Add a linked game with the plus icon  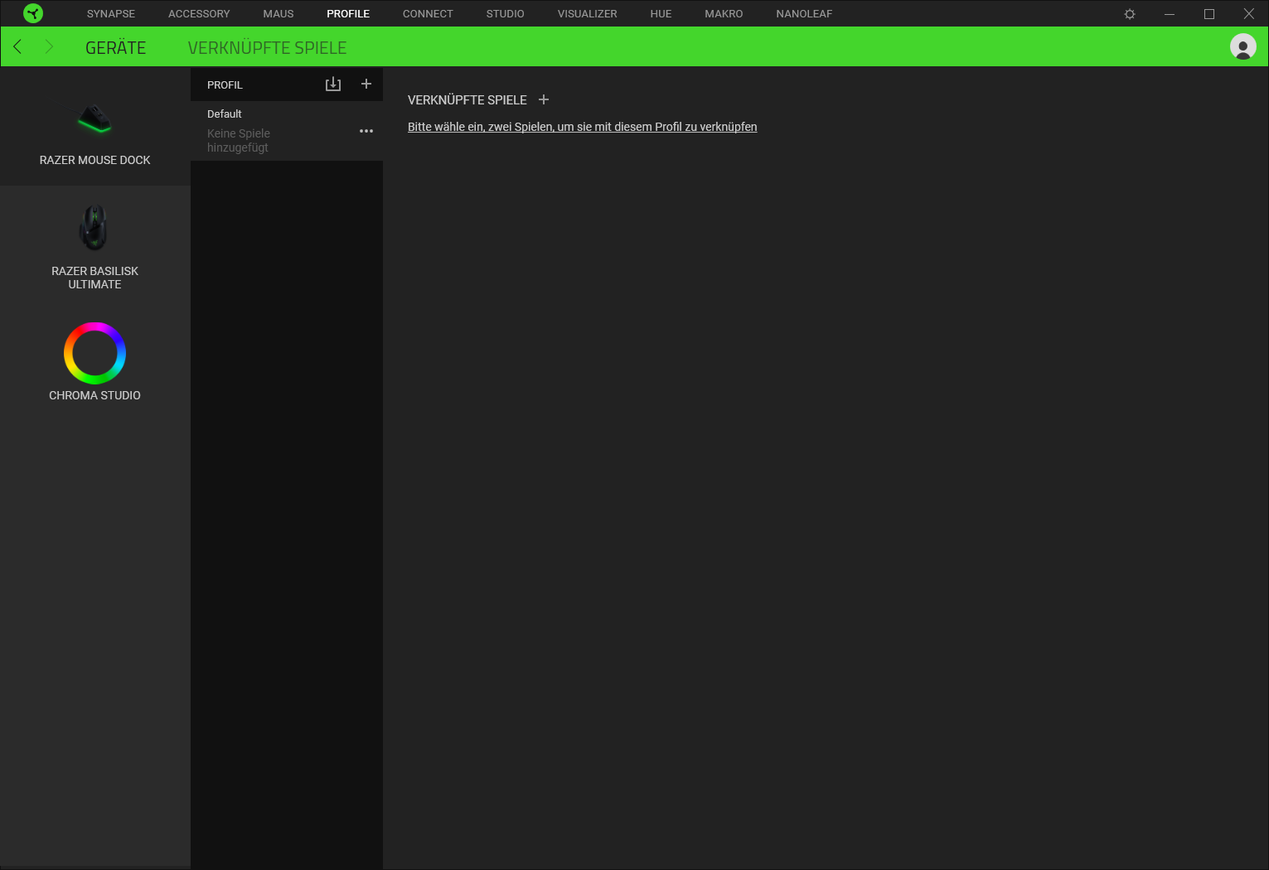coord(544,99)
